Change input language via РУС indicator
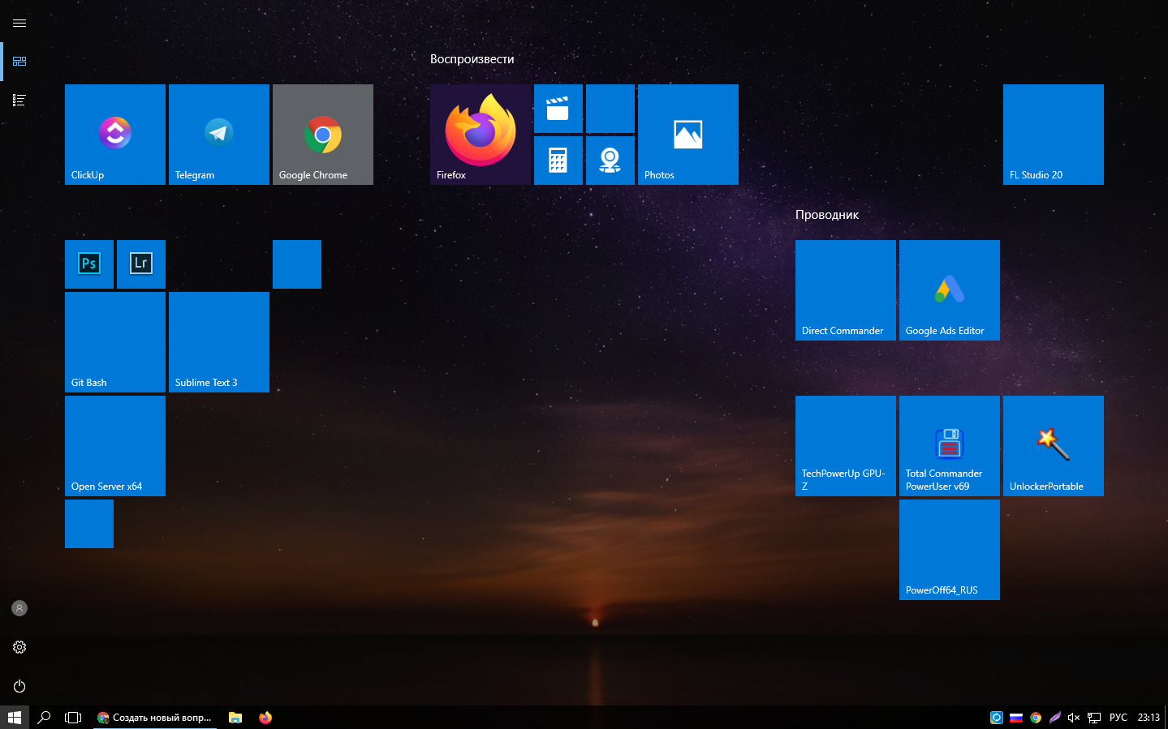Viewport: 1168px width, 729px height. pyautogui.click(x=1118, y=718)
